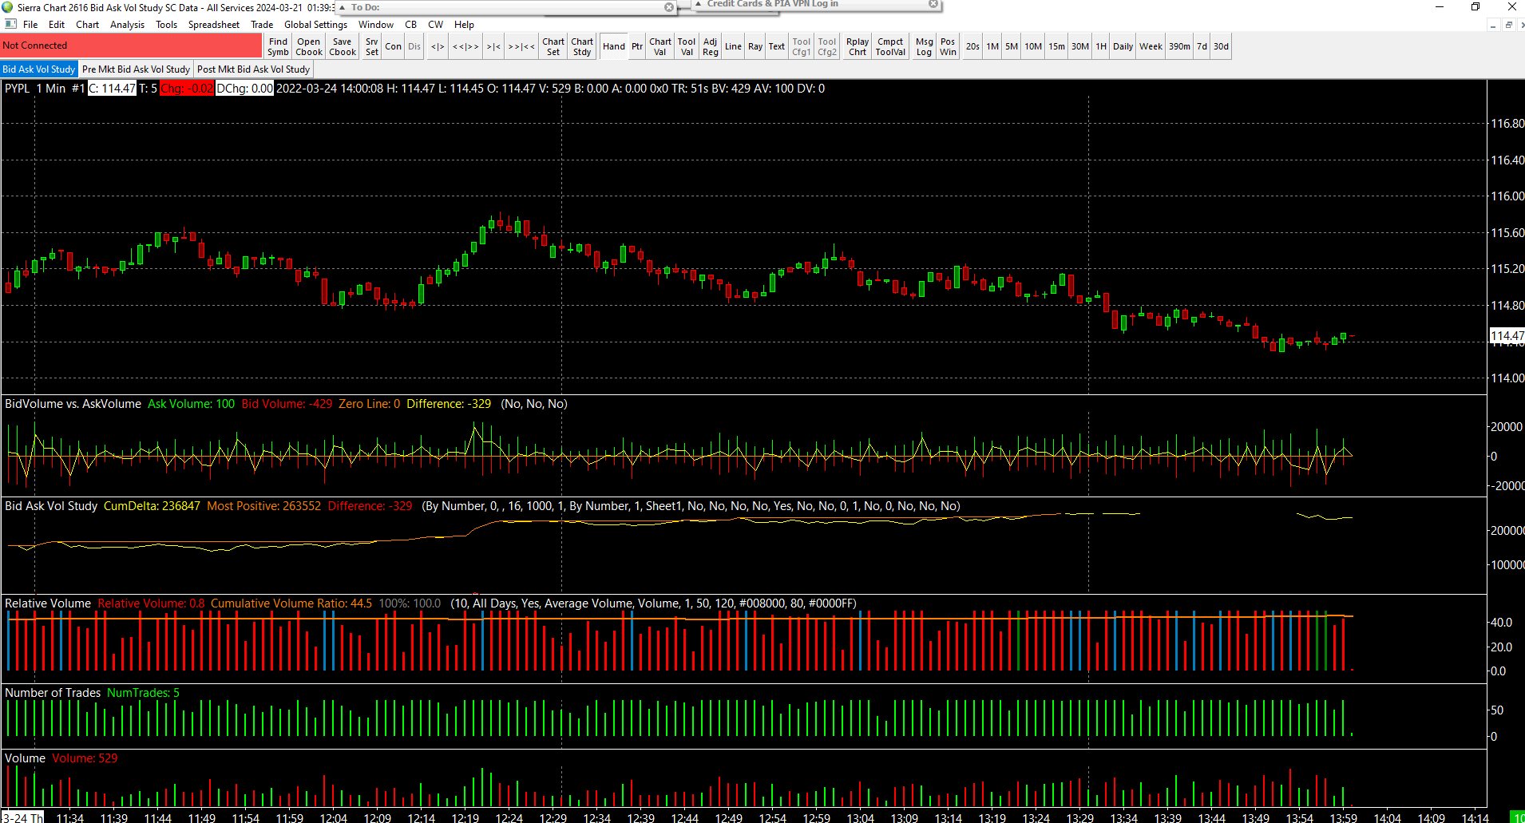
Task: Click the CumDelta: 236847 value
Action: click(152, 506)
